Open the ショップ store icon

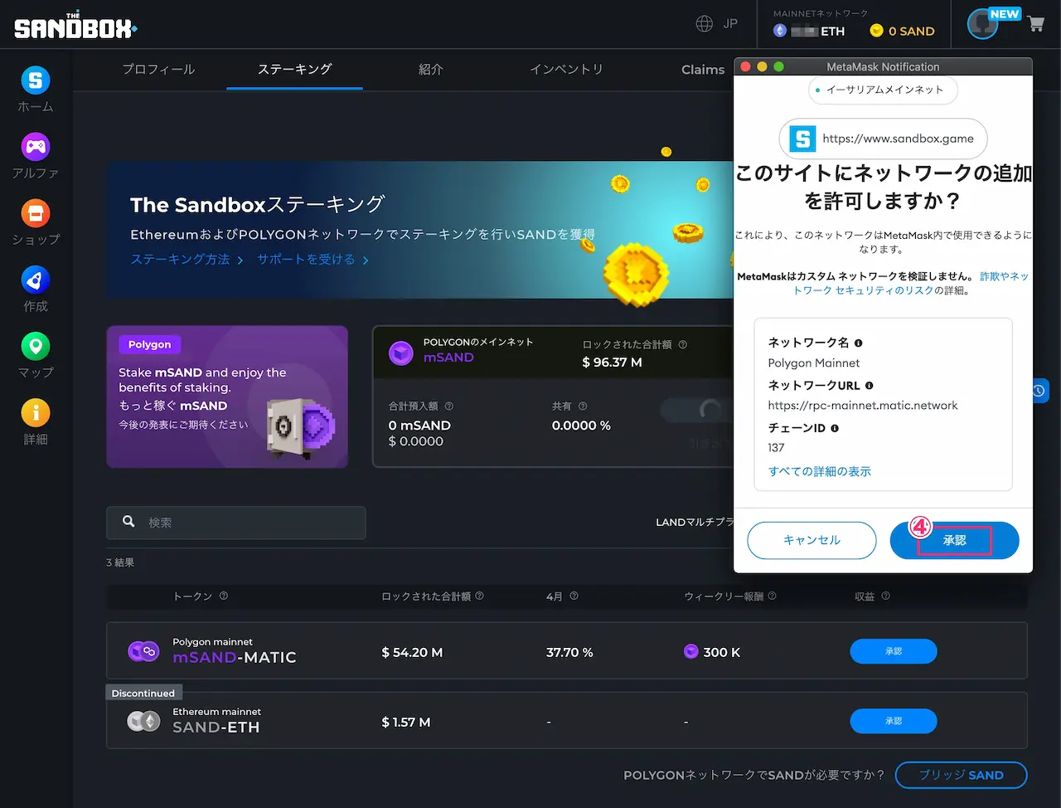pos(36,213)
